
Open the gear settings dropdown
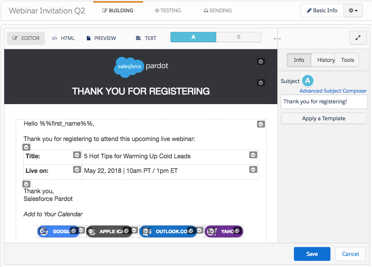[x=353, y=10]
